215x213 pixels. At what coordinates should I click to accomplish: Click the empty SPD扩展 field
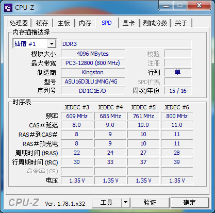click(178, 81)
